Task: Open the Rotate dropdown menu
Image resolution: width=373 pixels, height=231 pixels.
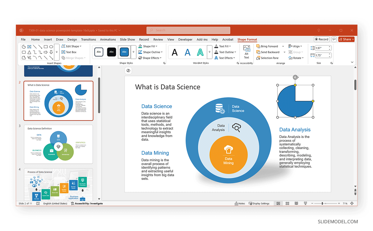Action: click(x=296, y=58)
